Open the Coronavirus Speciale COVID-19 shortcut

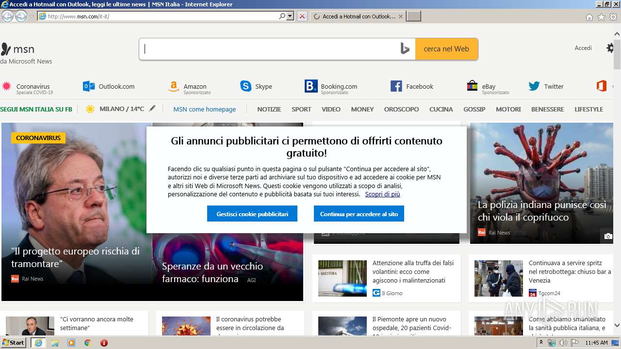27,88
